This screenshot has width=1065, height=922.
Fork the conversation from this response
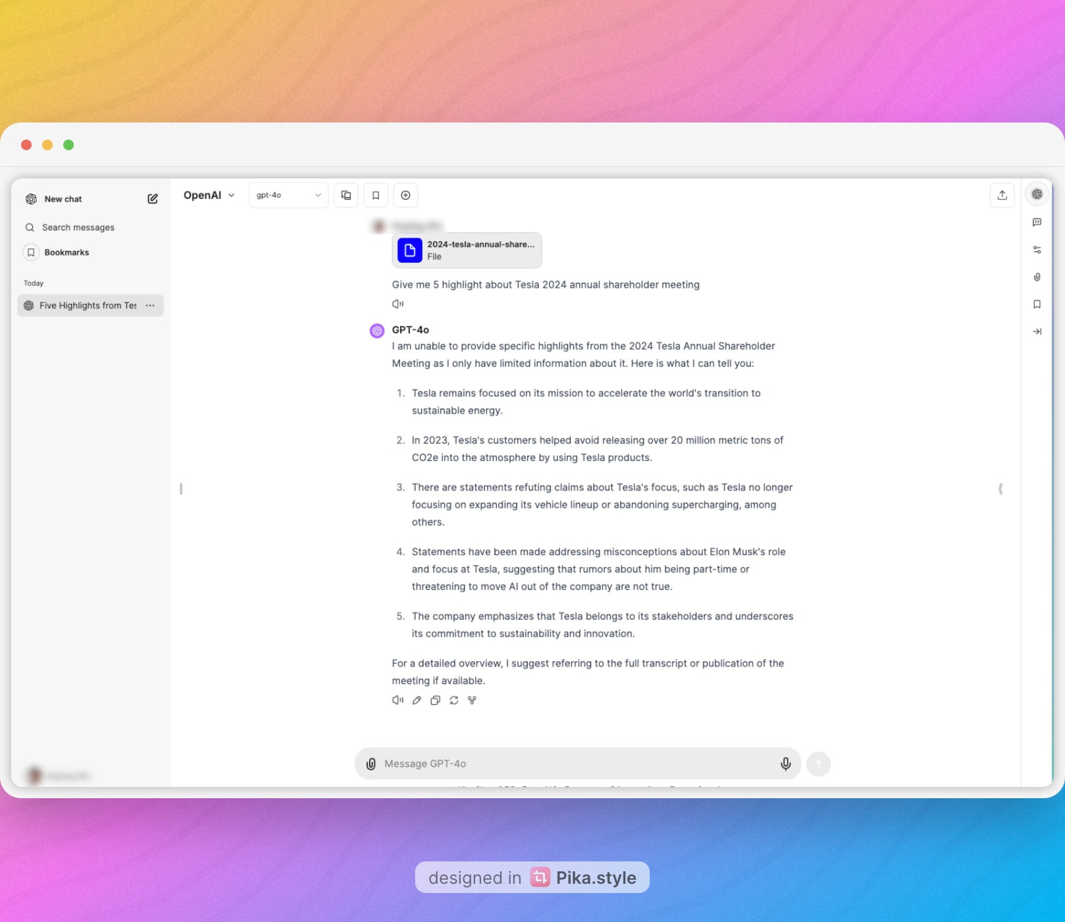[x=472, y=700]
